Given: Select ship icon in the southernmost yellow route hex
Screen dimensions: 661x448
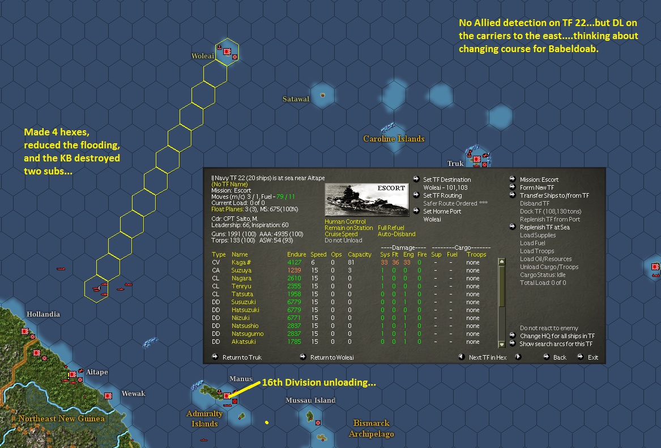Looking at the screenshot, I should (x=96, y=289).
